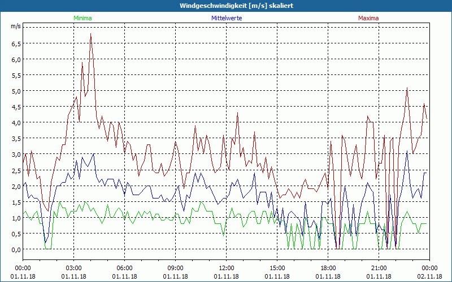Click the 12:00 time axis label
This screenshot has height=282, width=452.
pos(227,268)
